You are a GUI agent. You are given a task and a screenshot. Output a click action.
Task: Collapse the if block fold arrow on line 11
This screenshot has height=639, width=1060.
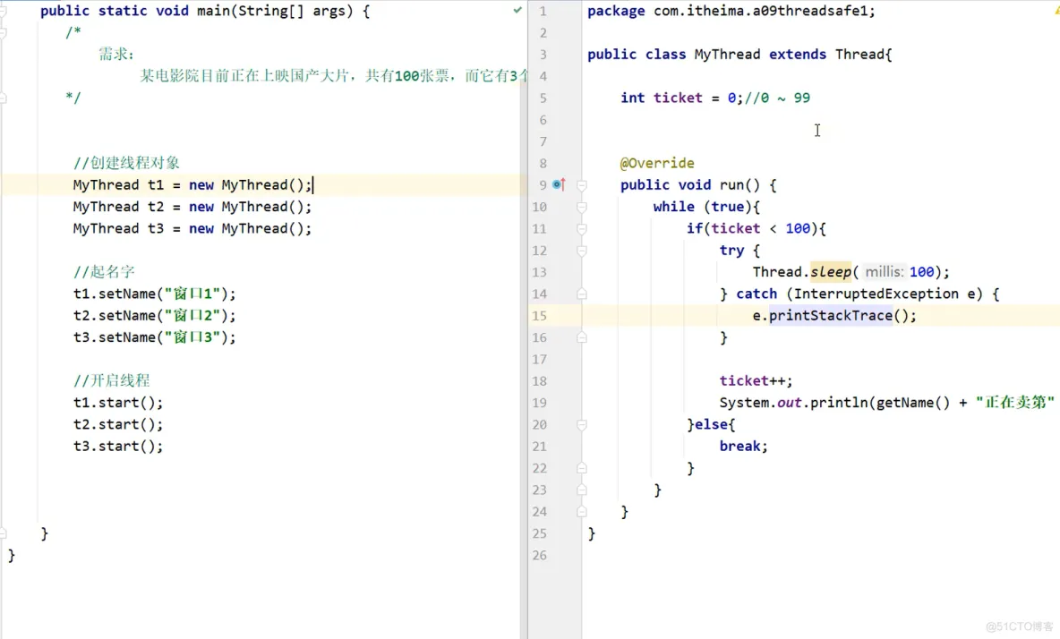(583, 228)
